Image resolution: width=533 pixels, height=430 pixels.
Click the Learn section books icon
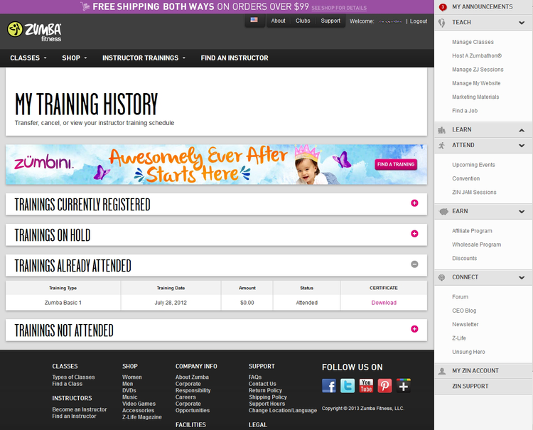tap(442, 130)
